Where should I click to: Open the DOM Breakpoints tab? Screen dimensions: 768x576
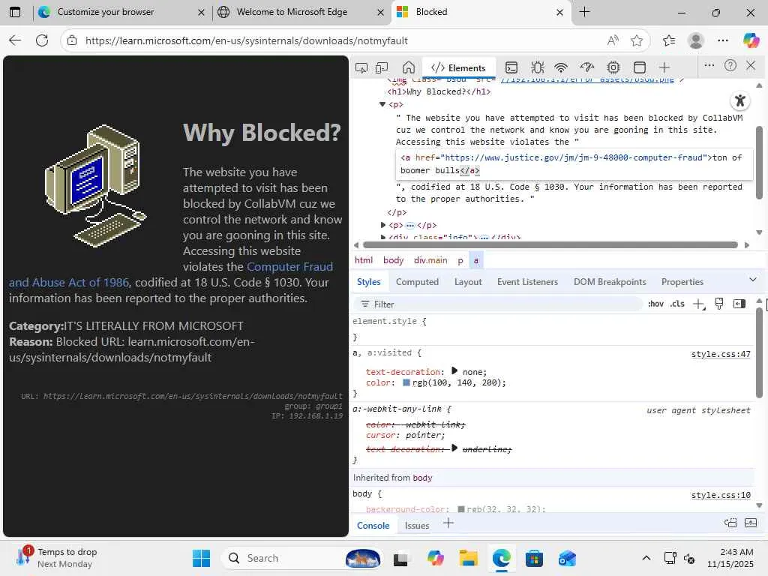[x=610, y=282]
